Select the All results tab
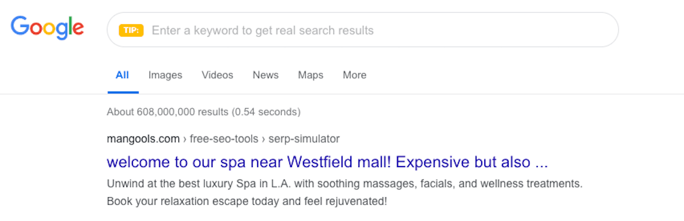This screenshot has width=684, height=221. tap(122, 75)
